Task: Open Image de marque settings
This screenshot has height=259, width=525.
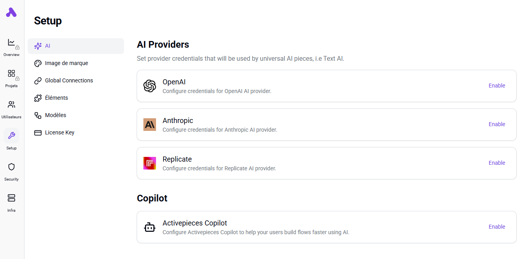Action: (x=66, y=63)
